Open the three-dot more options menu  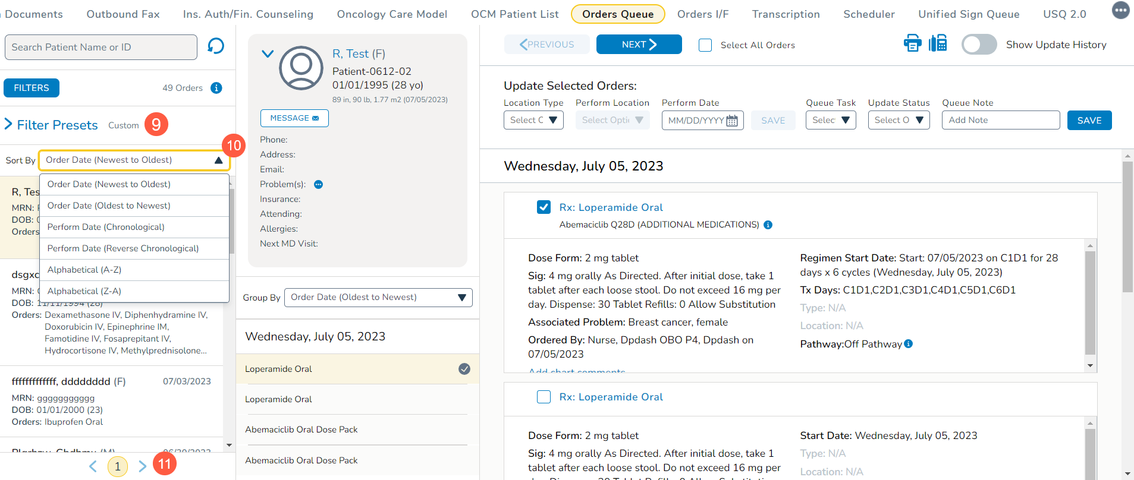[x=1120, y=10]
